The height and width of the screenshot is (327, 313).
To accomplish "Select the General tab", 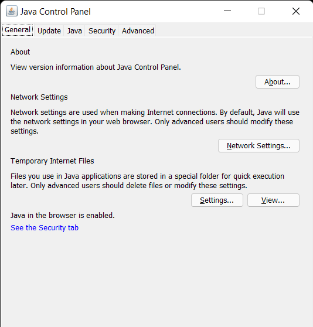I will (18, 30).
